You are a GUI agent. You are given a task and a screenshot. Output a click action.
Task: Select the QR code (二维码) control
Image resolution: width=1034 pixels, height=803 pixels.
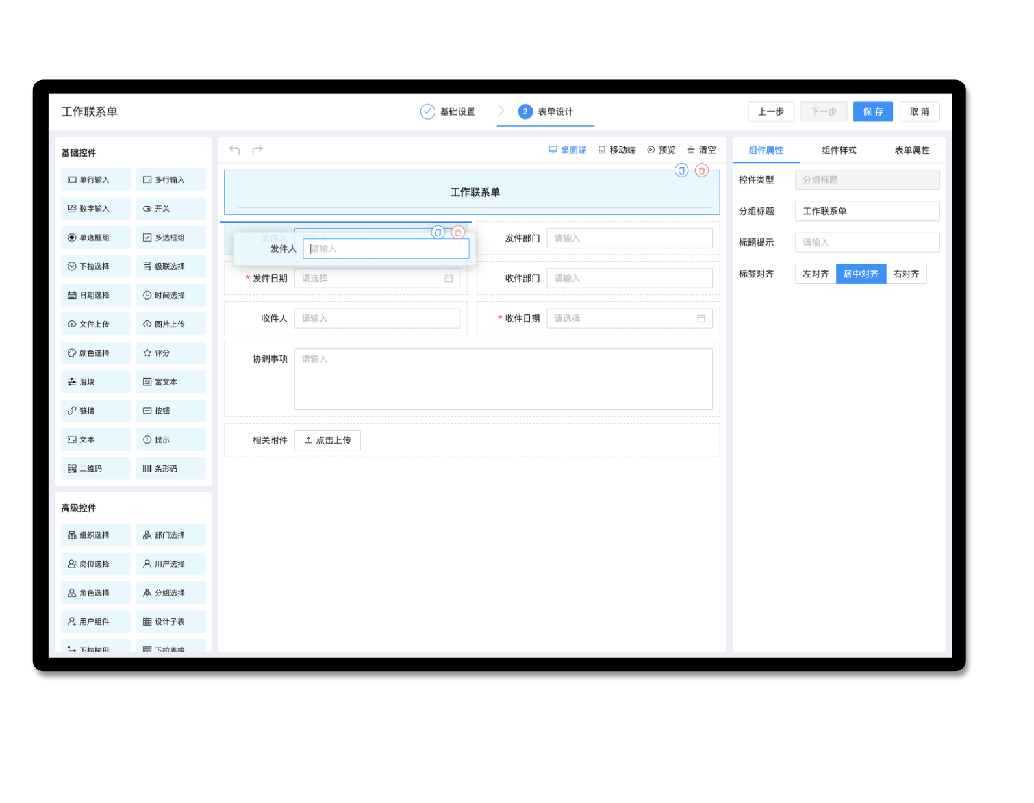(x=95, y=468)
